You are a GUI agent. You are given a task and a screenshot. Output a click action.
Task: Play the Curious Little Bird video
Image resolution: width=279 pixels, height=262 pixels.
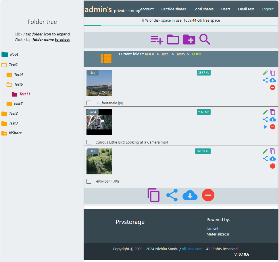(x=265, y=127)
